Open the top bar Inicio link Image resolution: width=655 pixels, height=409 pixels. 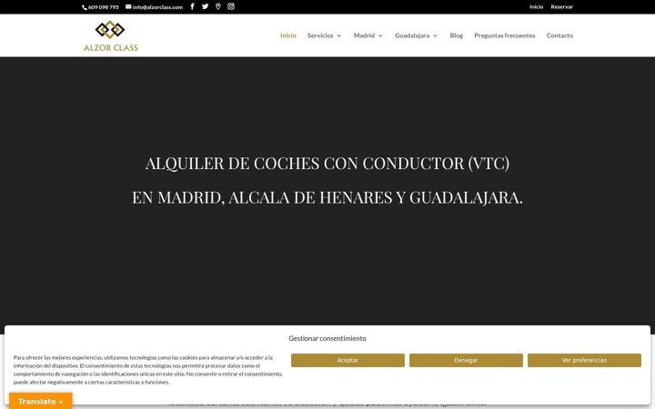click(537, 6)
